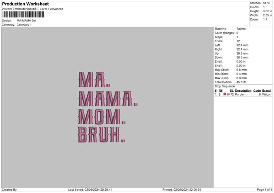Click the Production Worksheet title
Image resolution: width=274 pixels, height=193 pixels.
coord(25,4)
